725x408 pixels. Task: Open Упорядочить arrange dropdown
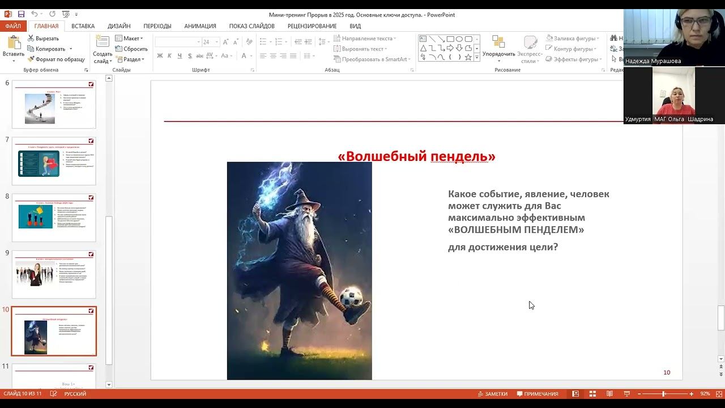tap(498, 49)
